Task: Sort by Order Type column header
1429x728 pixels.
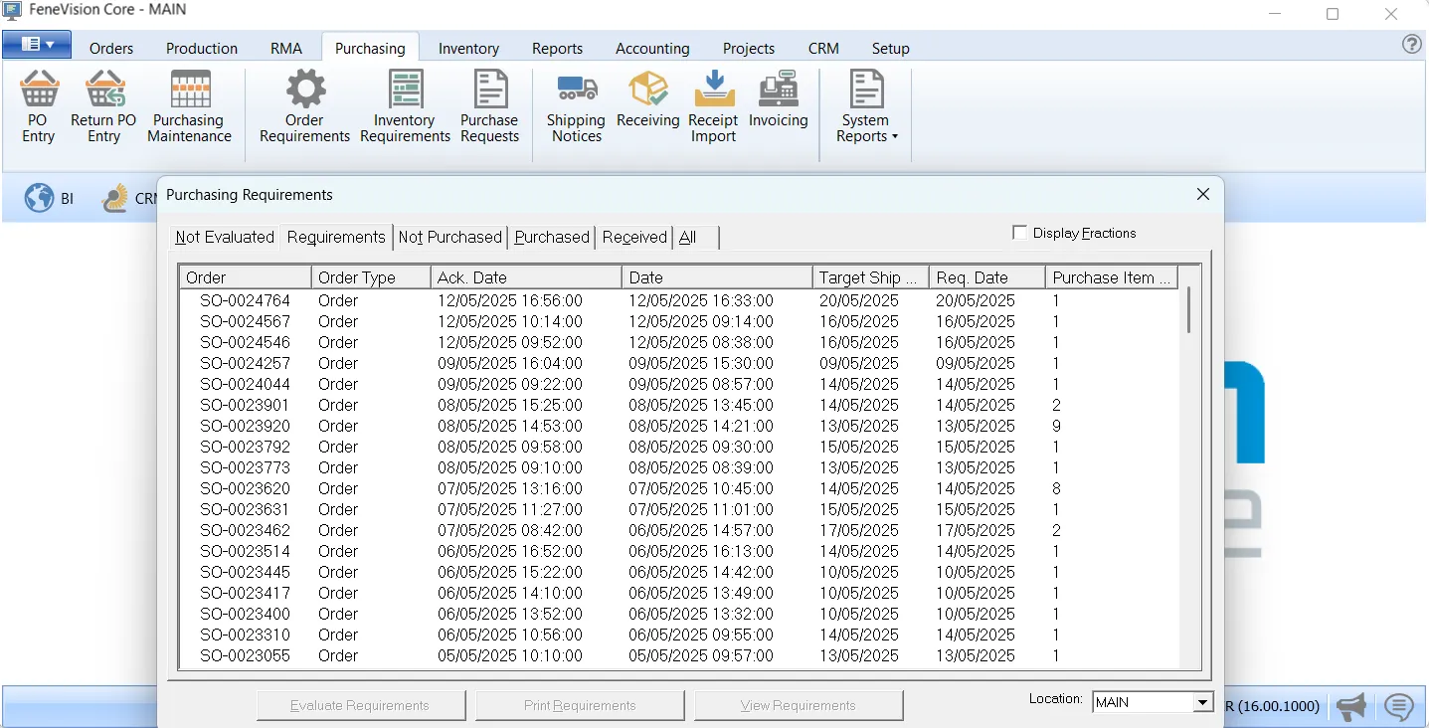Action: click(371, 277)
